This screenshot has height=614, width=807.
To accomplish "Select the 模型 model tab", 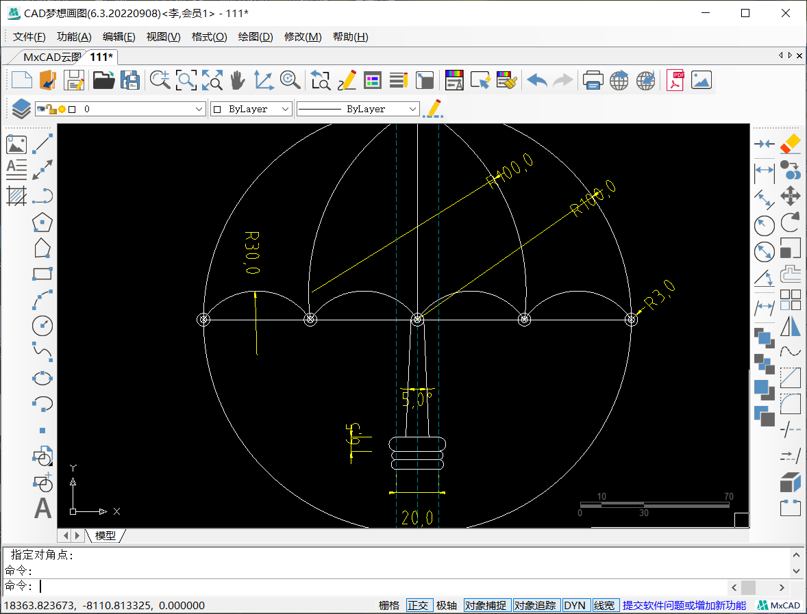I will pos(105,535).
